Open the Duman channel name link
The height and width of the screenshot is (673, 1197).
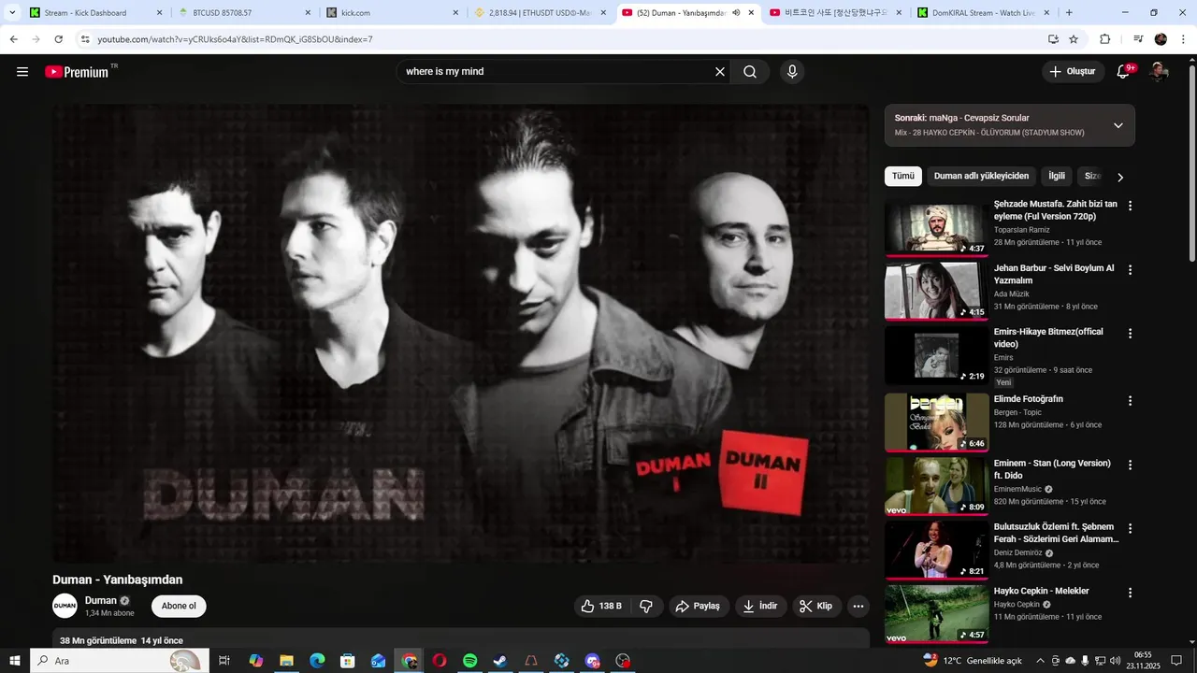tap(101, 600)
